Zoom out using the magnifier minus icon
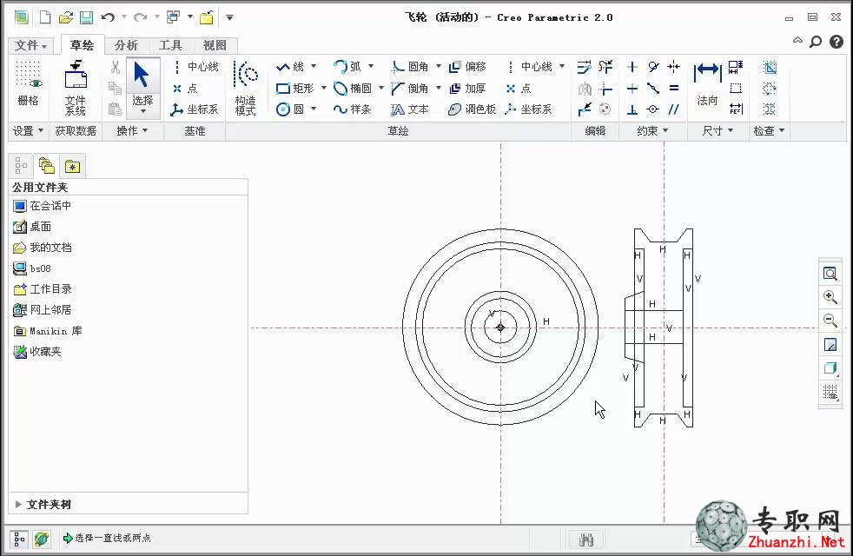 [x=830, y=321]
